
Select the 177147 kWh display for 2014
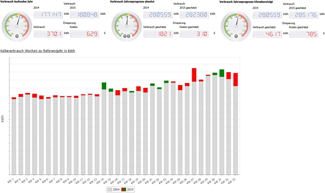tap(50, 14)
